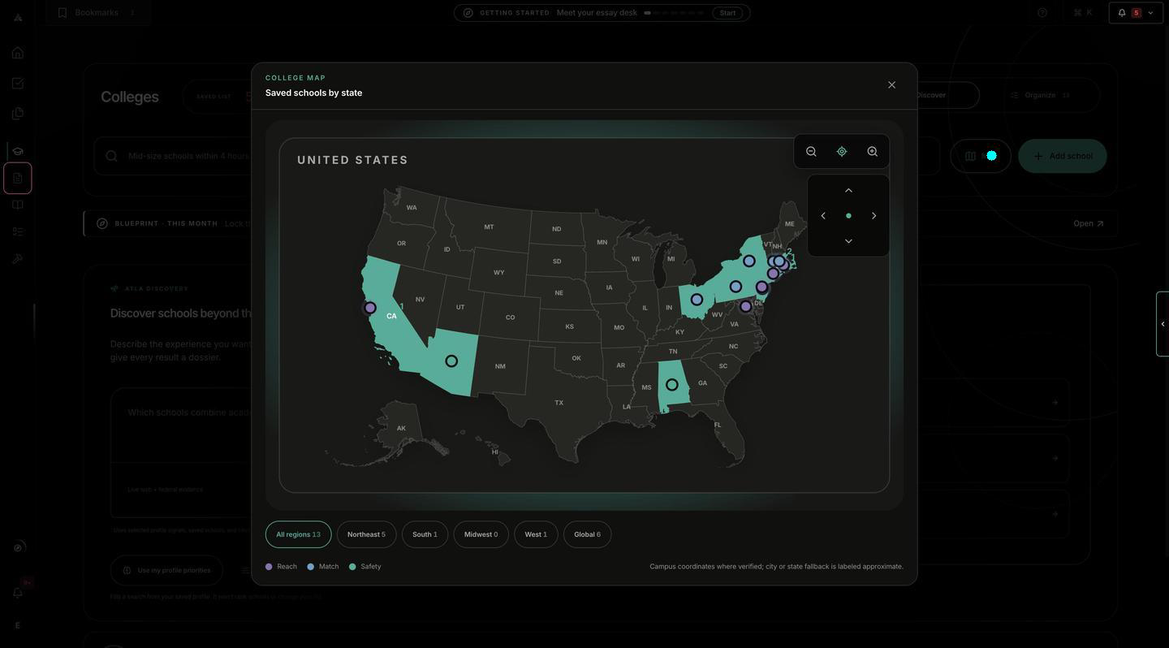Zoom out the college map
The width and height of the screenshot is (1169, 648).
[811, 152]
